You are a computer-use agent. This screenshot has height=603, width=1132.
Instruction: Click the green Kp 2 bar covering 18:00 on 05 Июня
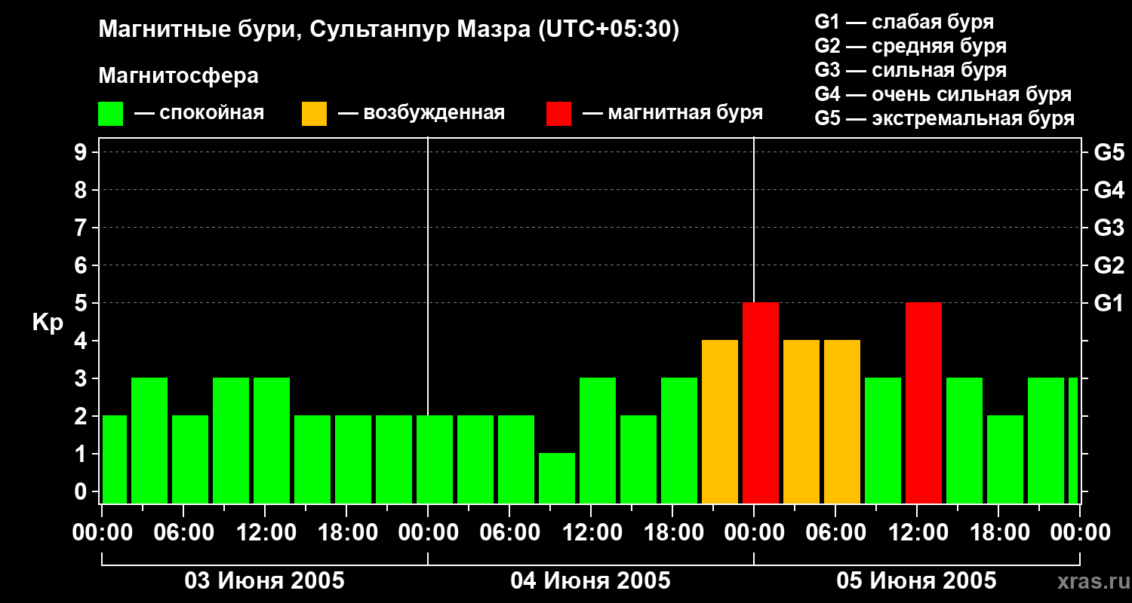1005,460
